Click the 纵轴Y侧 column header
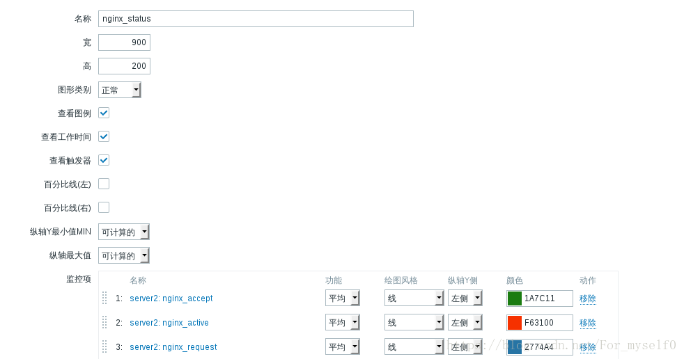 (x=463, y=280)
